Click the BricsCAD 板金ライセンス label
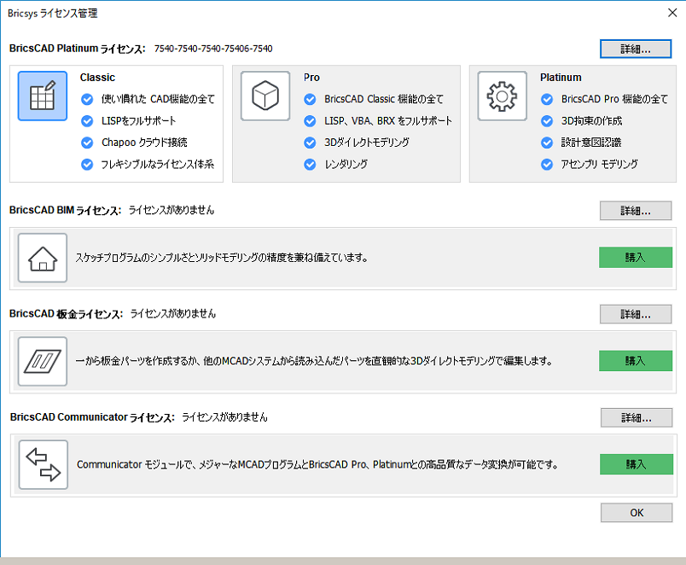This screenshot has width=686, height=565. point(66,314)
